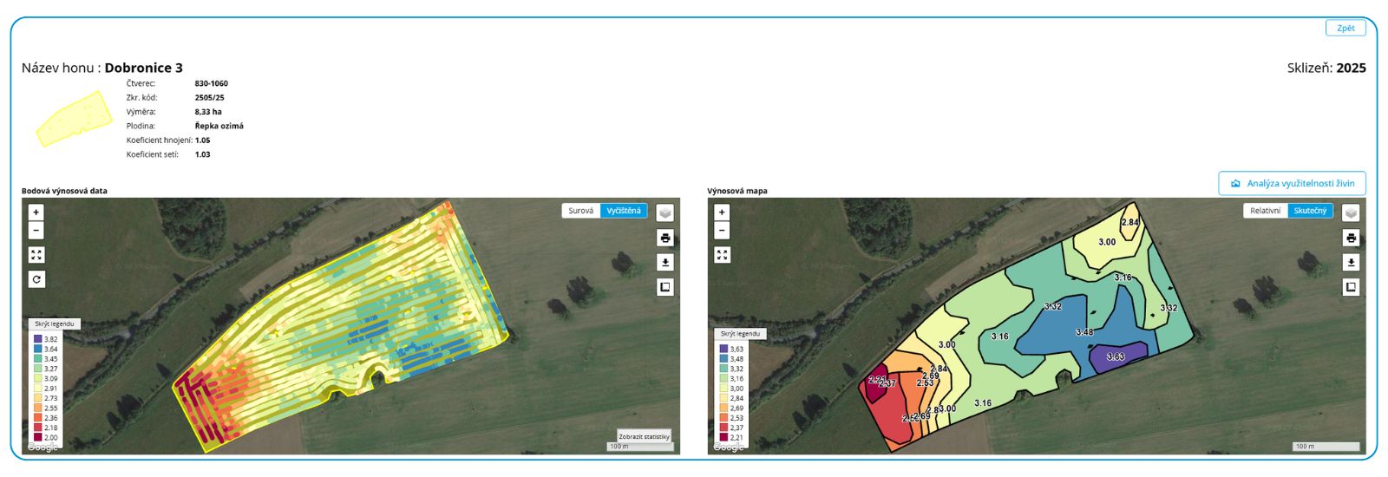Click the refresh icon on the left map
Screen dimensions: 1388x477
36,279
